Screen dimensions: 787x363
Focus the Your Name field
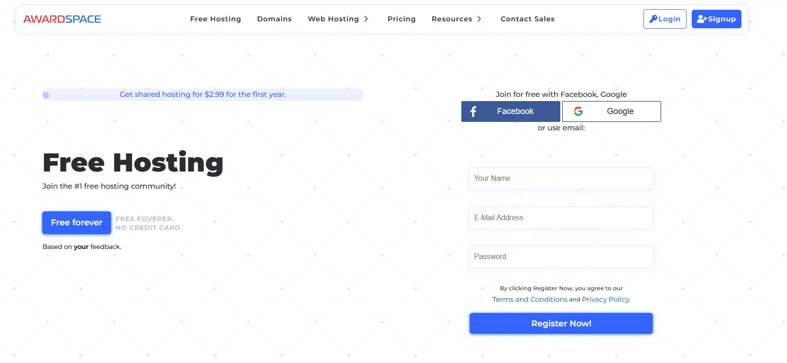pyautogui.click(x=561, y=178)
